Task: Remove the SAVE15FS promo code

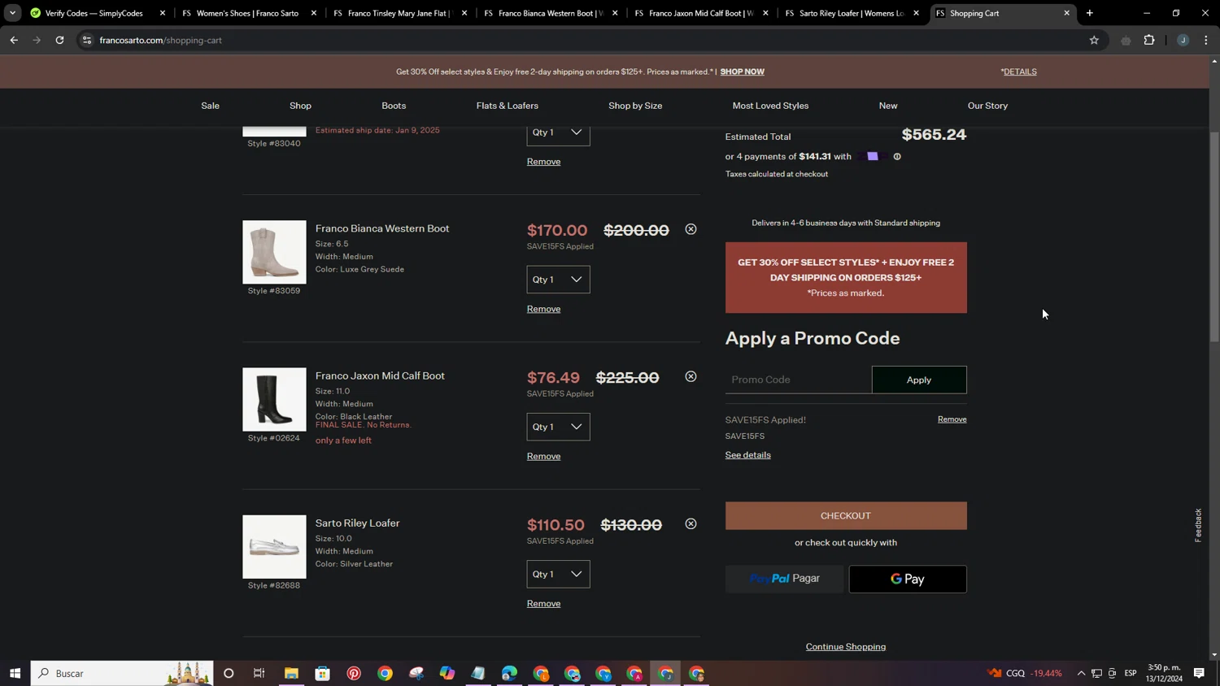Action: 952,419
